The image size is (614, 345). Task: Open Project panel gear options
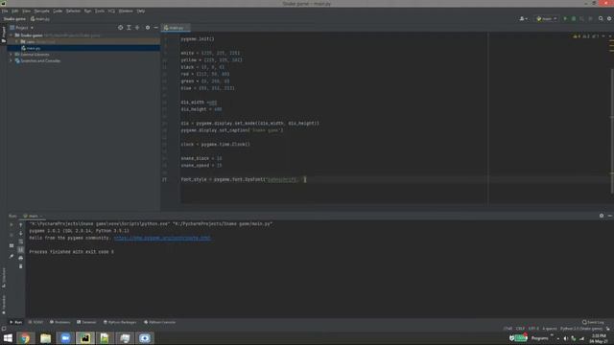coord(148,28)
